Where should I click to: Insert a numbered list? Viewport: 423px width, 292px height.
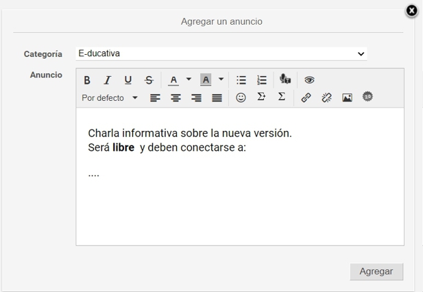[x=262, y=80]
